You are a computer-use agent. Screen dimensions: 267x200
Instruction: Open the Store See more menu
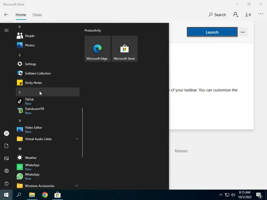point(261,14)
